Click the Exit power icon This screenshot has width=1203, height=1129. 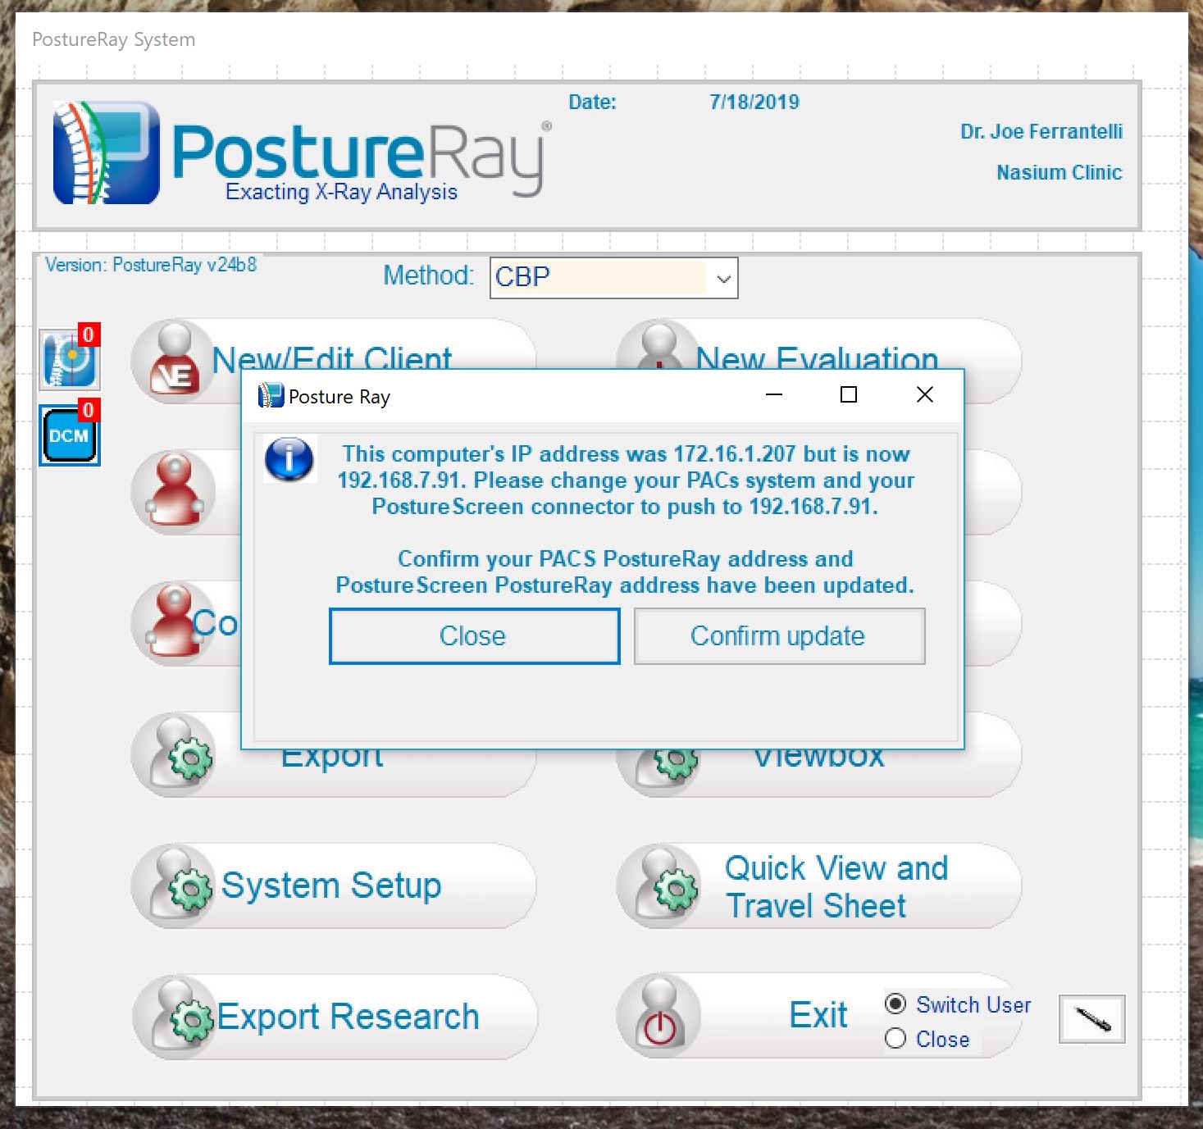pyautogui.click(x=658, y=1017)
